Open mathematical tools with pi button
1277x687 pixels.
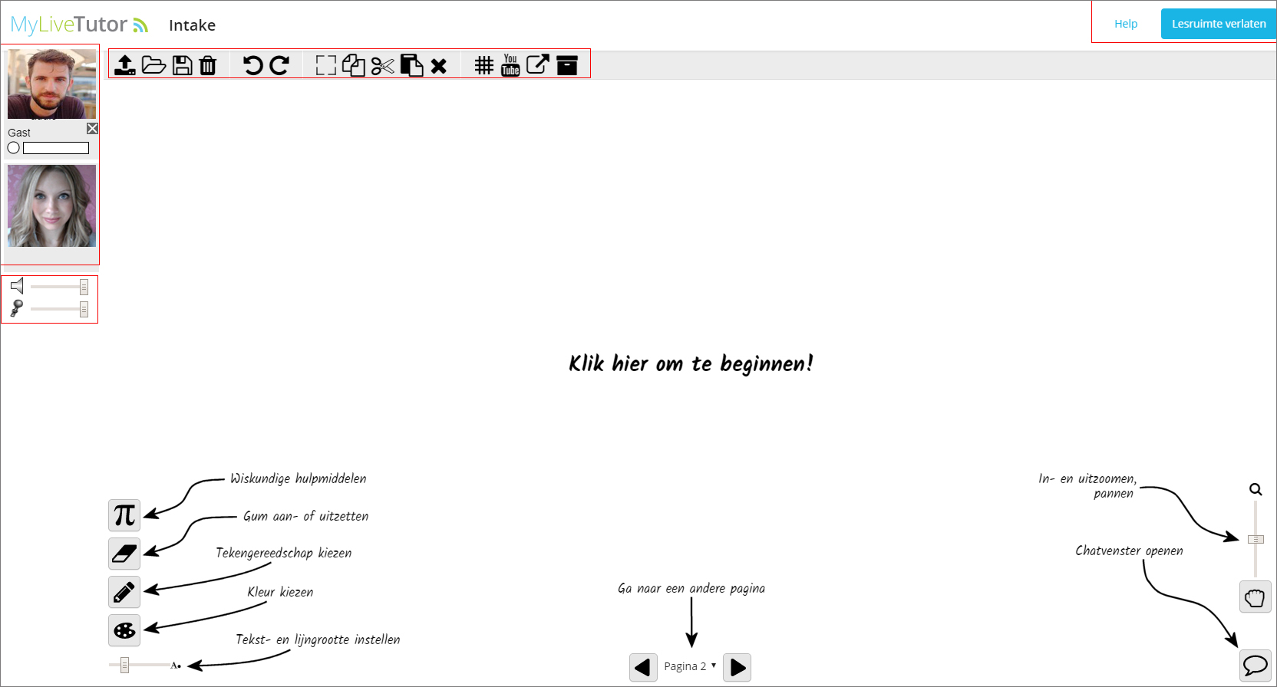[x=124, y=515]
